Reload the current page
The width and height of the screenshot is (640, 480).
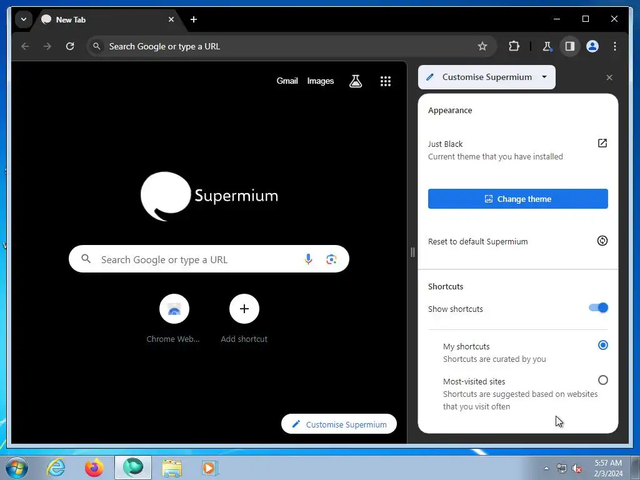70,46
